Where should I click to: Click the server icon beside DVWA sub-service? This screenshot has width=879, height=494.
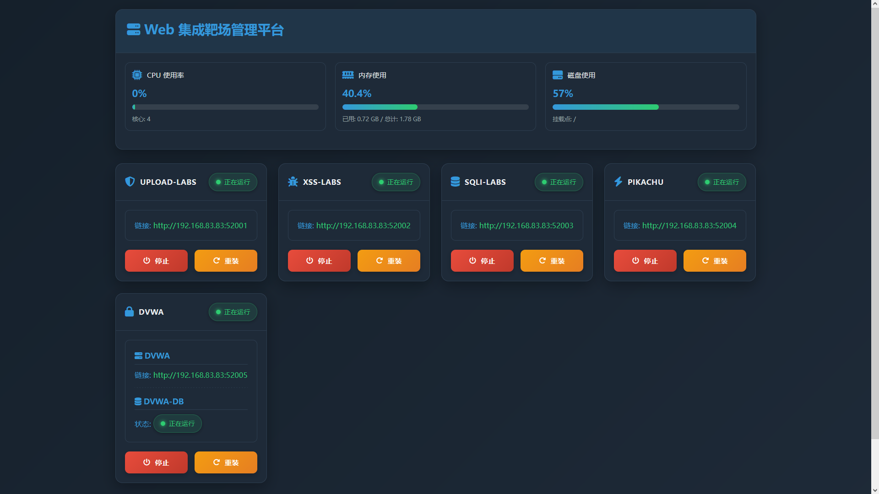click(x=138, y=356)
